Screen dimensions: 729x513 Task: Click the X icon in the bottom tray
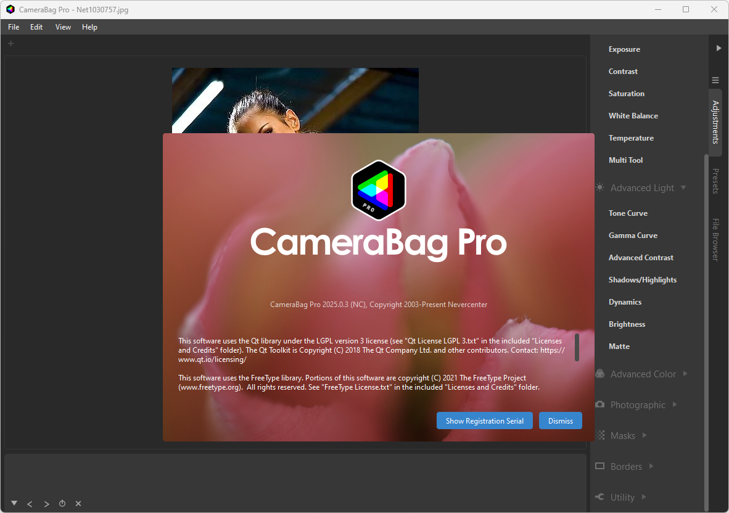[78, 504]
